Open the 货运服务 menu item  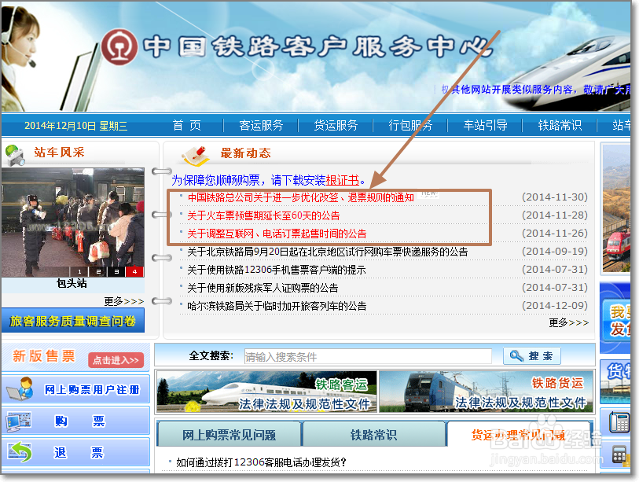tap(336, 124)
